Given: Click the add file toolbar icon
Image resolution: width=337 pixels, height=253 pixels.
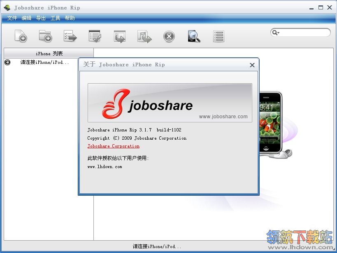Looking at the screenshot, I should (x=21, y=36).
